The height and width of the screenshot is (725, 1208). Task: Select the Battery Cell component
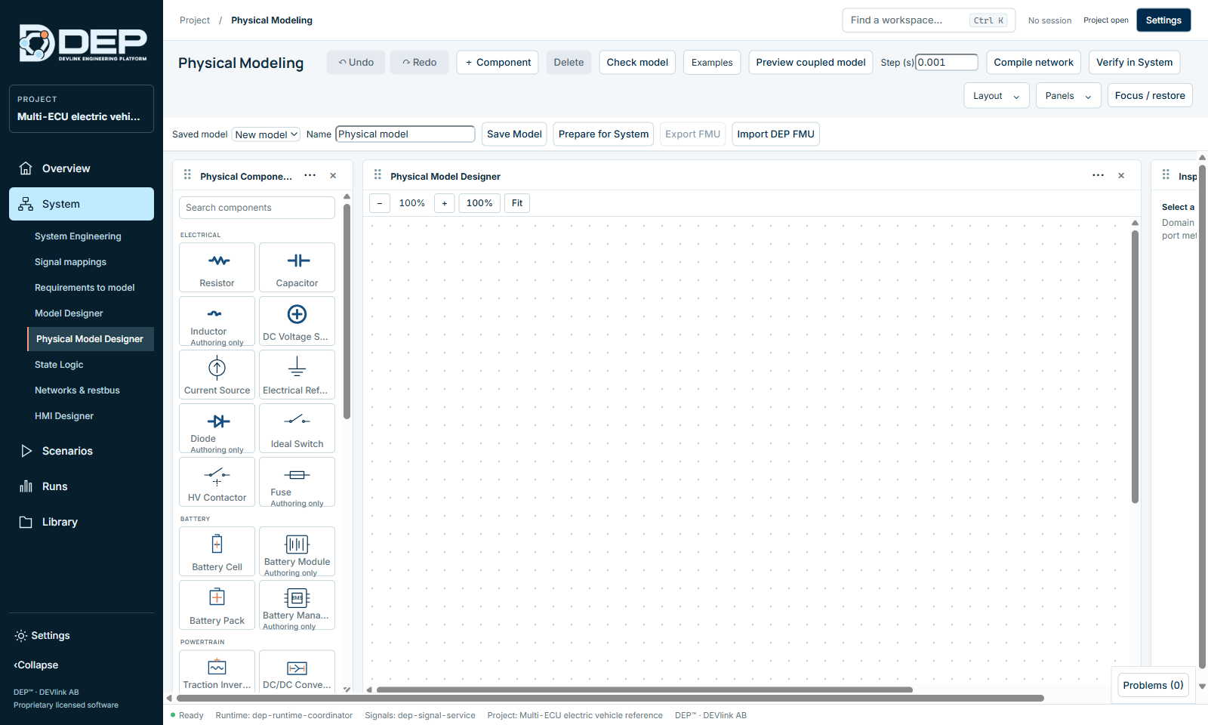pyautogui.click(x=217, y=551)
